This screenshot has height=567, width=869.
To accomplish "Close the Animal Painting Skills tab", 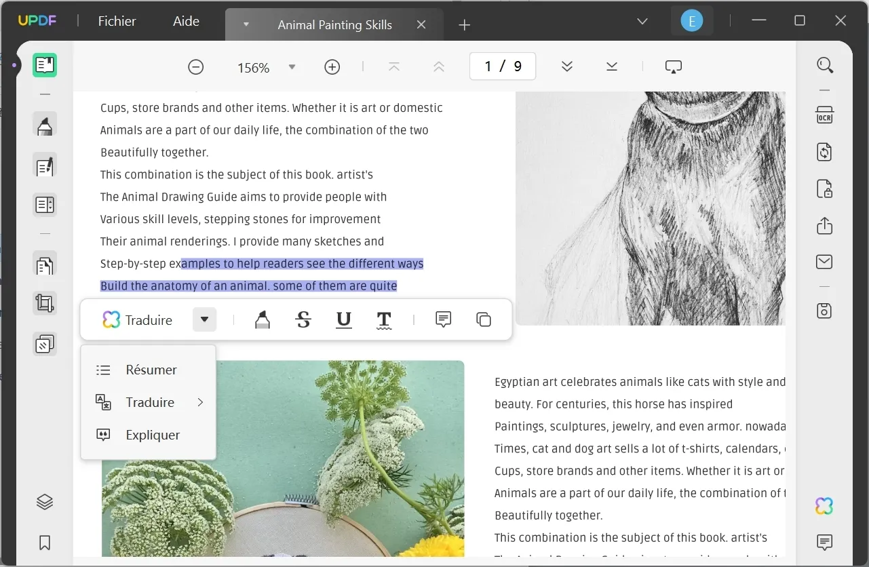I will point(421,24).
